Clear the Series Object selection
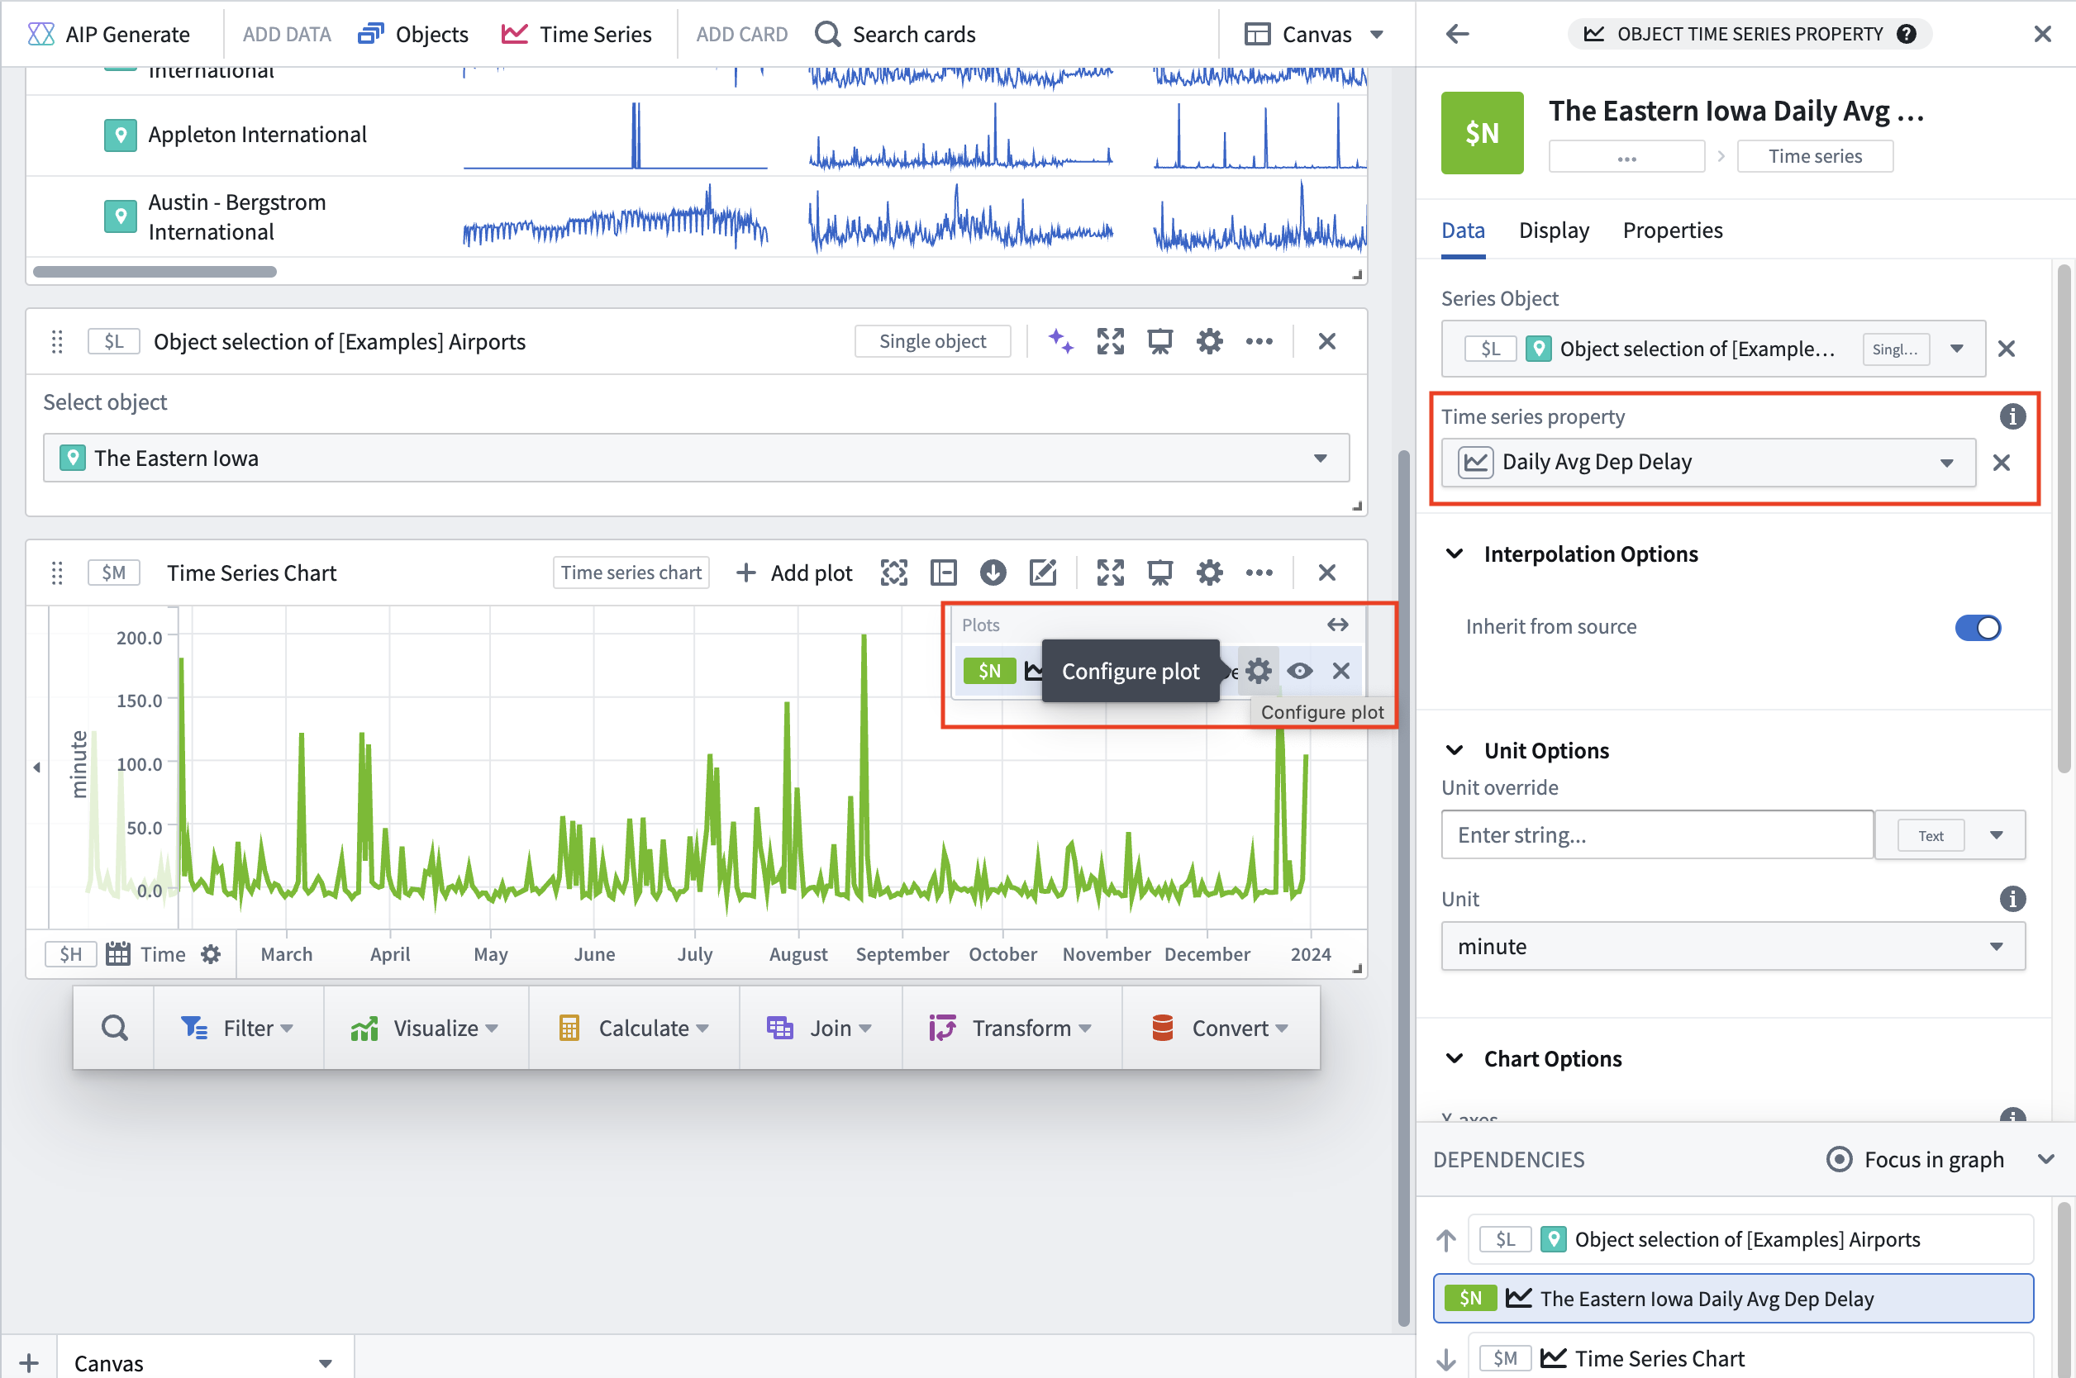Viewport: 2076px width, 1378px height. 2007,349
